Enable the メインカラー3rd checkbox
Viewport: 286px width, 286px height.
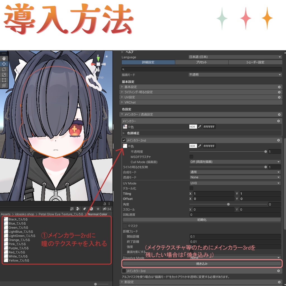[x=124, y=271]
